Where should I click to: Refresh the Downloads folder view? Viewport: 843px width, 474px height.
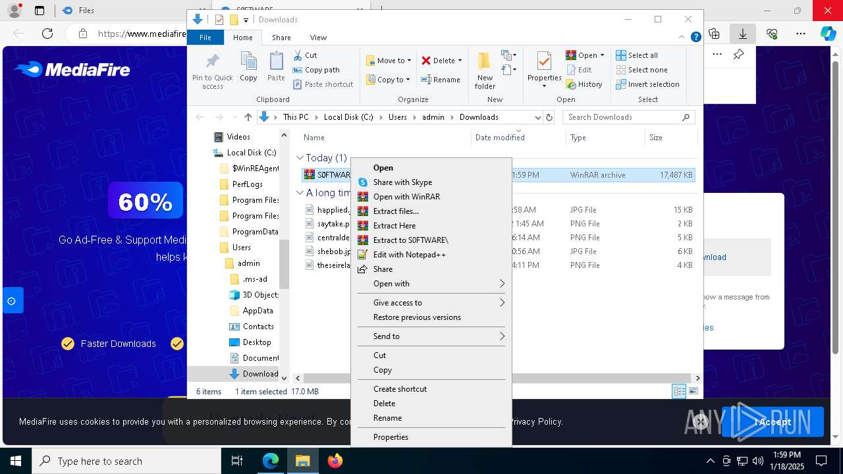549,117
